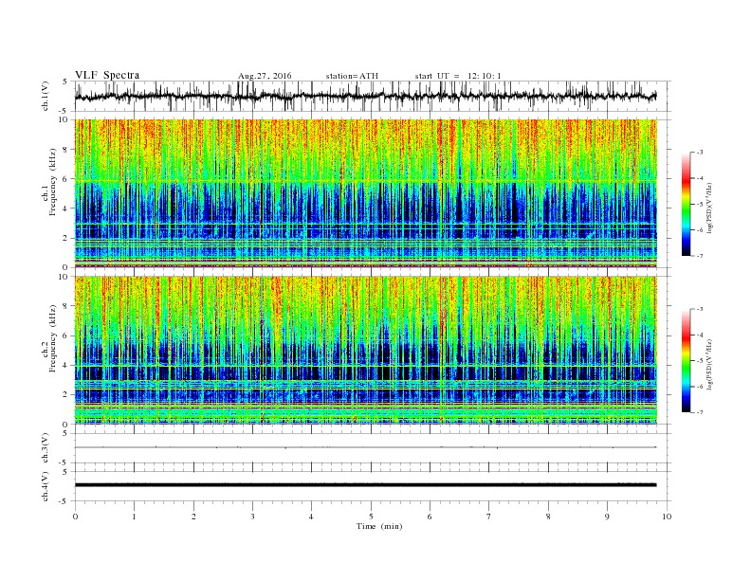This screenshot has height=580, width=751.
Task: Click inside the ch.1 spectrogram panel
Action: 365,193
